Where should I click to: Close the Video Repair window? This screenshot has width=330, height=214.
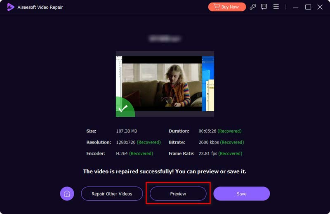point(320,7)
